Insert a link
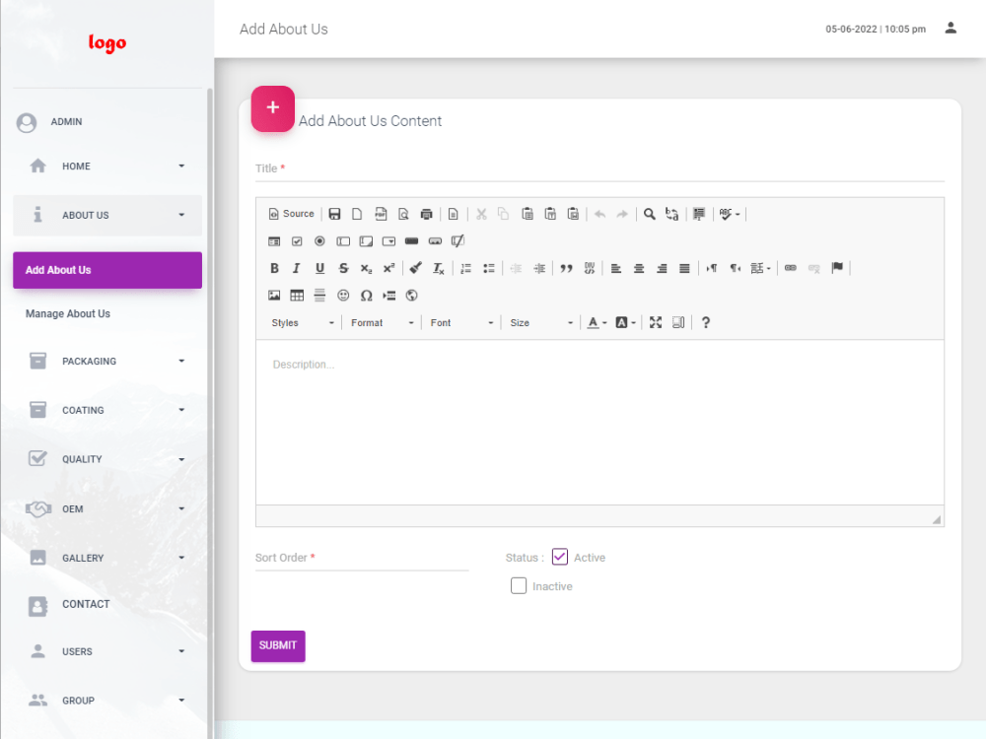986x739 pixels. click(791, 268)
